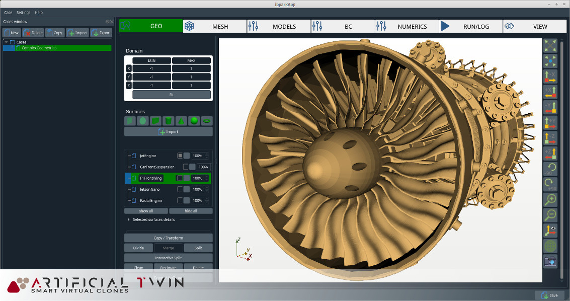
Task: Center the view on the selection
Action: click(x=550, y=61)
